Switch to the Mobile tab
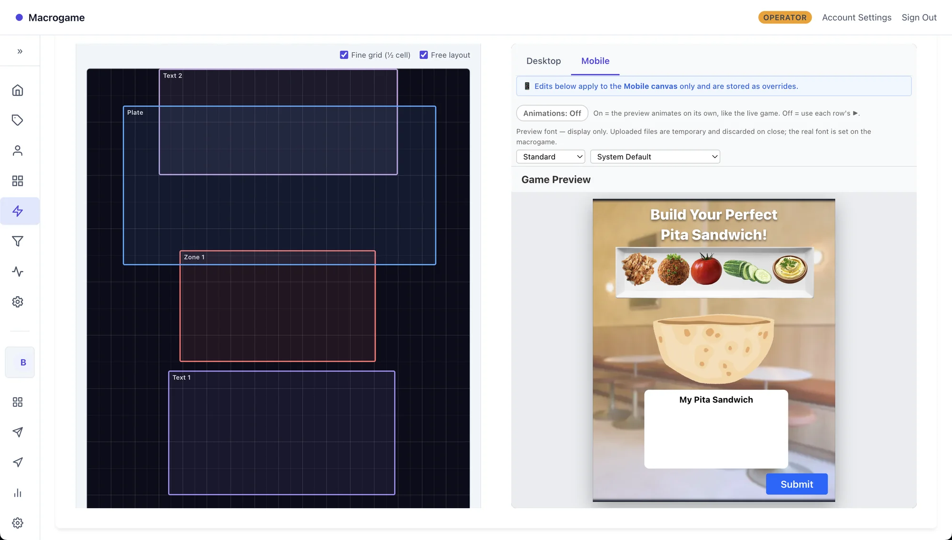 (x=595, y=61)
